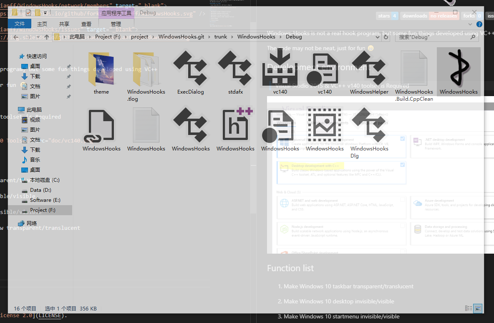Open Software (E:) drive

(x=45, y=200)
